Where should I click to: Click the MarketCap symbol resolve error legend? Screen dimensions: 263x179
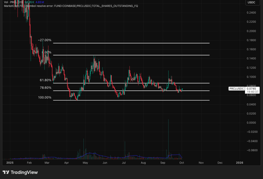(x=69, y=6)
